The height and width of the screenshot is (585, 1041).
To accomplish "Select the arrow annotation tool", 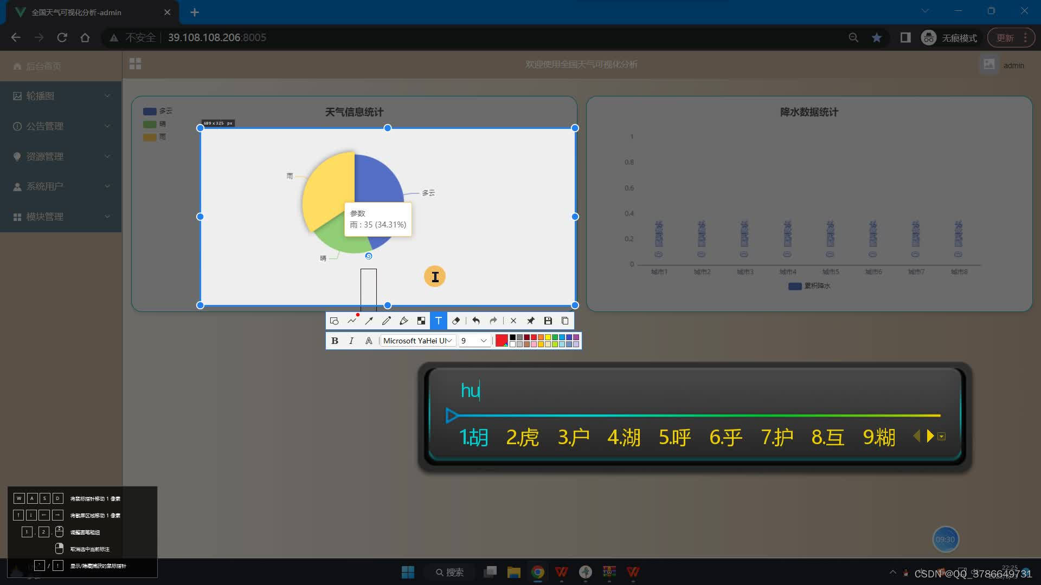I will (x=369, y=321).
